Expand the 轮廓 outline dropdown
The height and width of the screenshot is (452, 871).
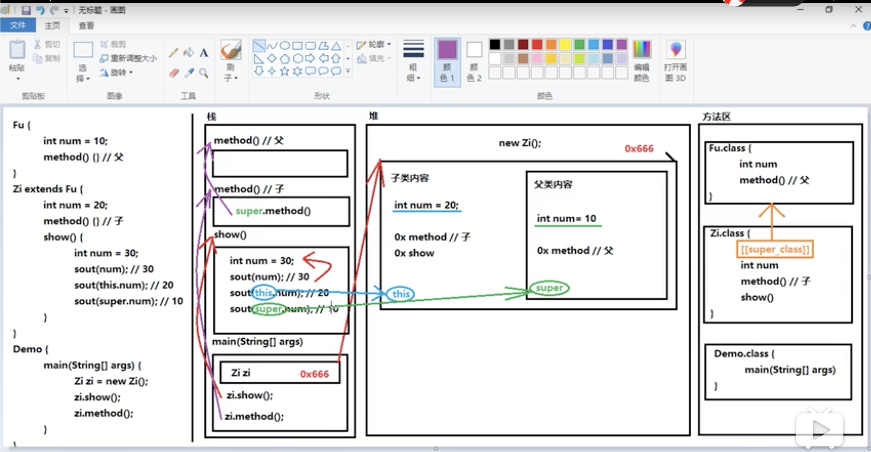coord(374,44)
